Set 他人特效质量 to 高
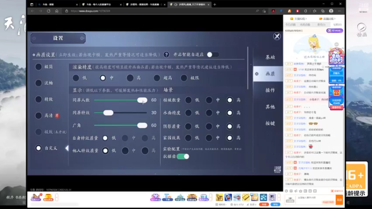The height and width of the screenshot is (209, 372). coord(145,150)
